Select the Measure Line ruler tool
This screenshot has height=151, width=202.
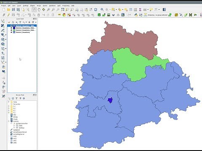(x=145, y=10)
